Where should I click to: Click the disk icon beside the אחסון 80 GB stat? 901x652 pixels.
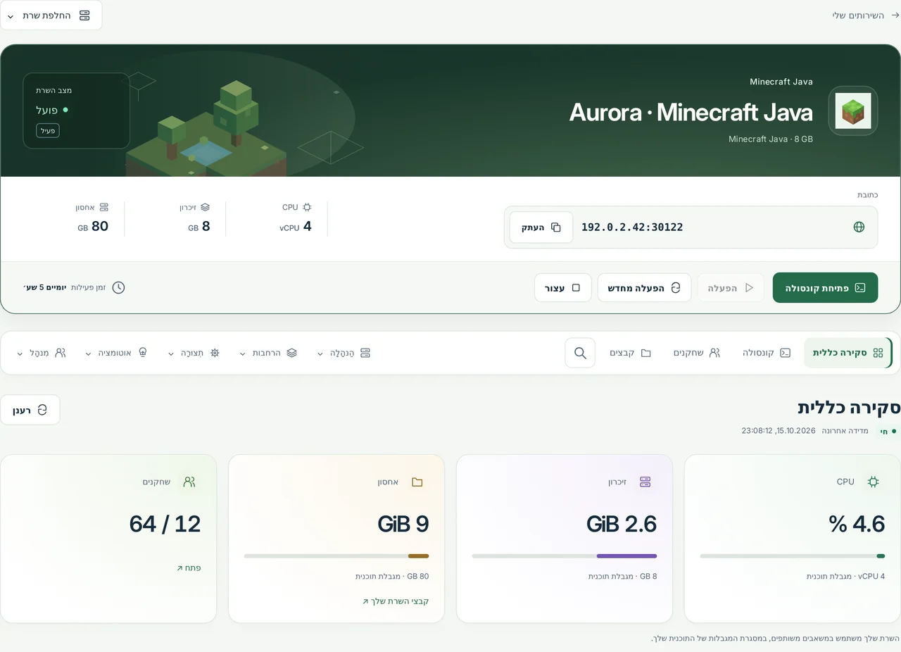104,207
